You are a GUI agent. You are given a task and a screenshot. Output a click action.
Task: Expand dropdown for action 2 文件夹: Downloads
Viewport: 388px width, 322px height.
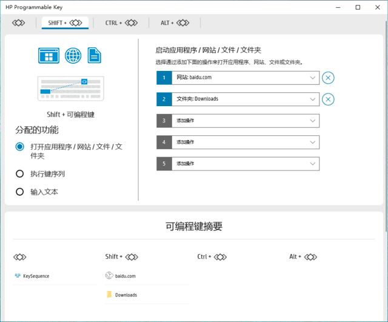tap(312, 99)
